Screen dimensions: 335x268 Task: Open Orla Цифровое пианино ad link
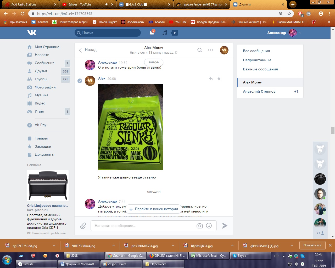point(47,206)
